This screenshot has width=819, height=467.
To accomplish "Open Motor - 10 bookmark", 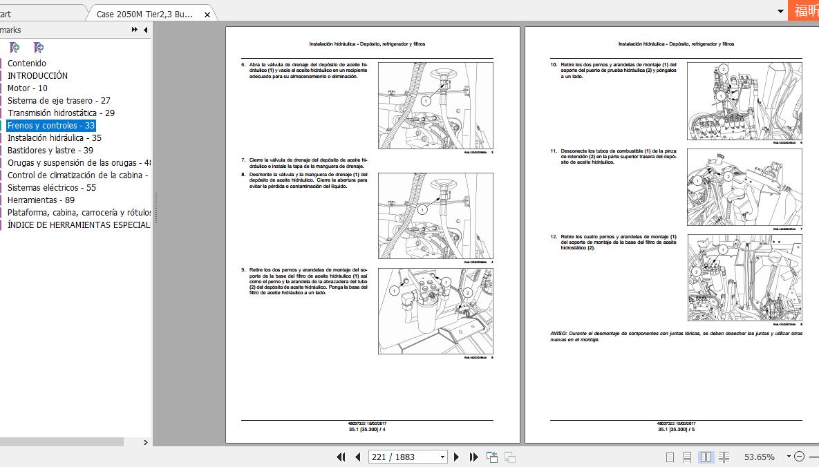I will pos(27,88).
